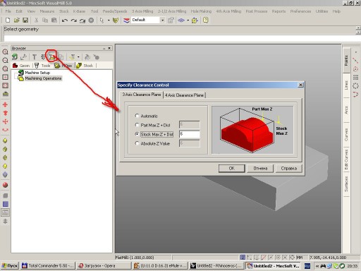Click the blue square view icon
The image size is (361, 271).
pyautogui.click(x=5, y=204)
